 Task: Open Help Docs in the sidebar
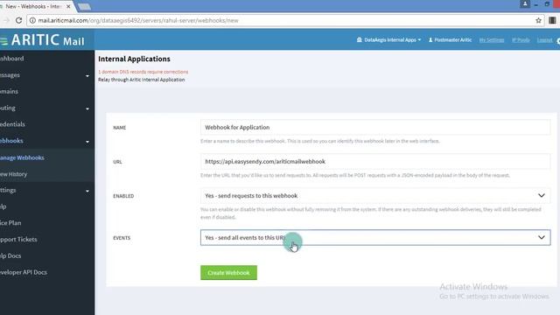[10, 255]
